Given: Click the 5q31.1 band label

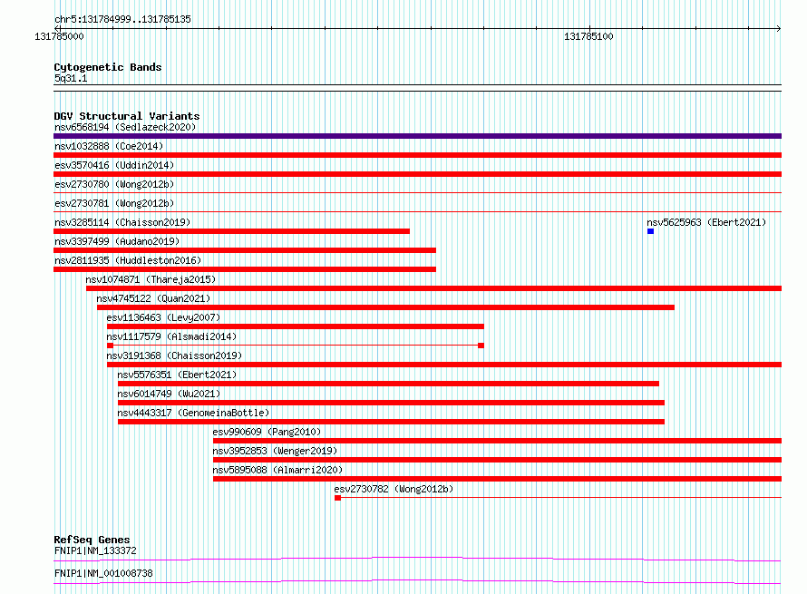Looking at the screenshot, I should click(x=71, y=78).
